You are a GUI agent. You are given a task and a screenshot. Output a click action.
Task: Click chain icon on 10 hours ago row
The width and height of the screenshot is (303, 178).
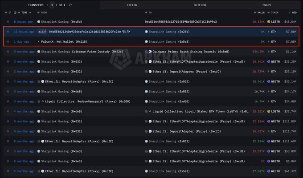click(x=8, y=32)
